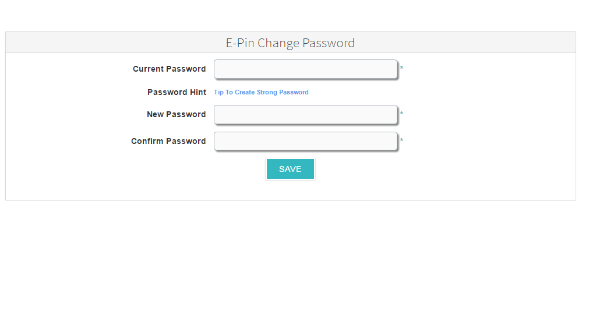This screenshot has width=589, height=324.
Task: Focus the New Password text box
Action: pos(305,114)
